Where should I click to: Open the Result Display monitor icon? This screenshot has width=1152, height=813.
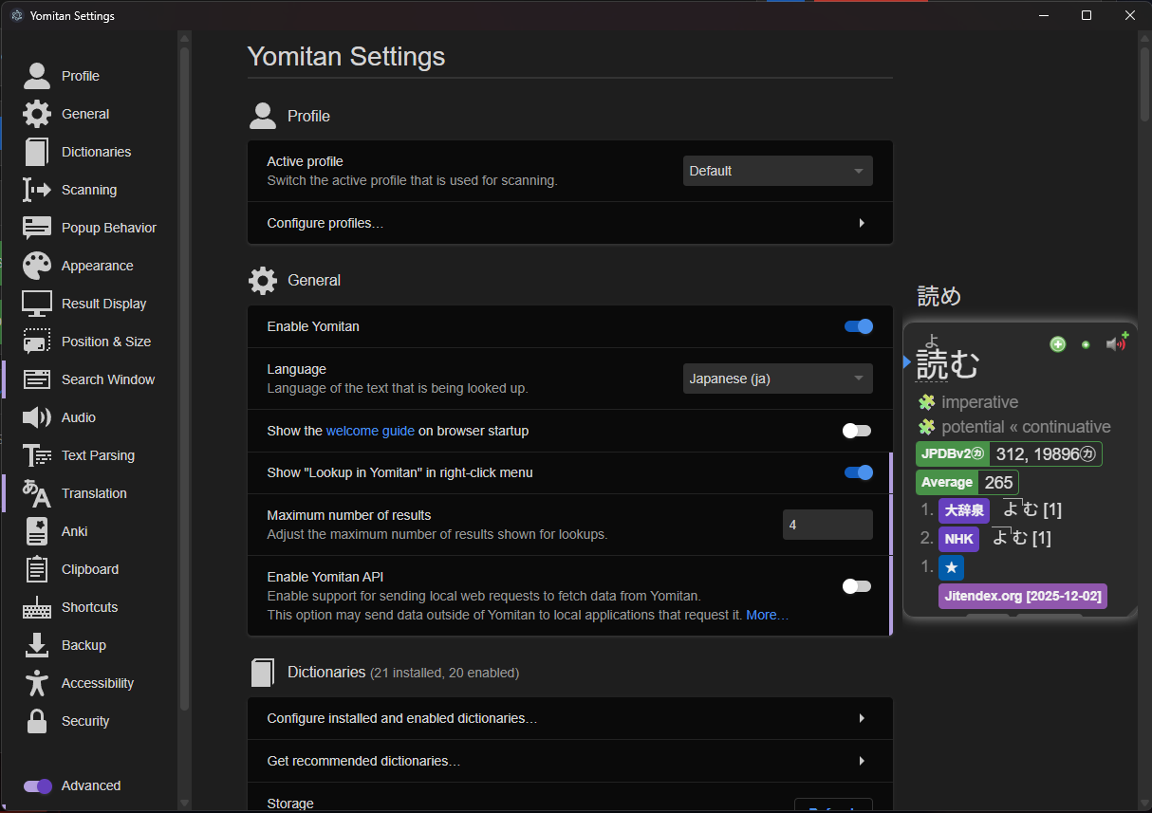pos(37,304)
